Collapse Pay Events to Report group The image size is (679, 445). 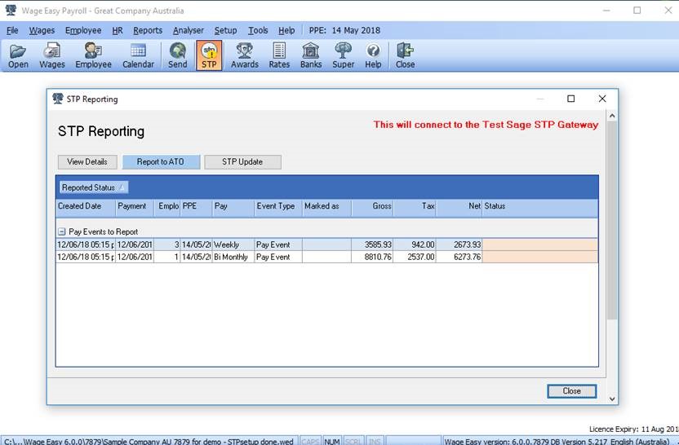[61, 231]
